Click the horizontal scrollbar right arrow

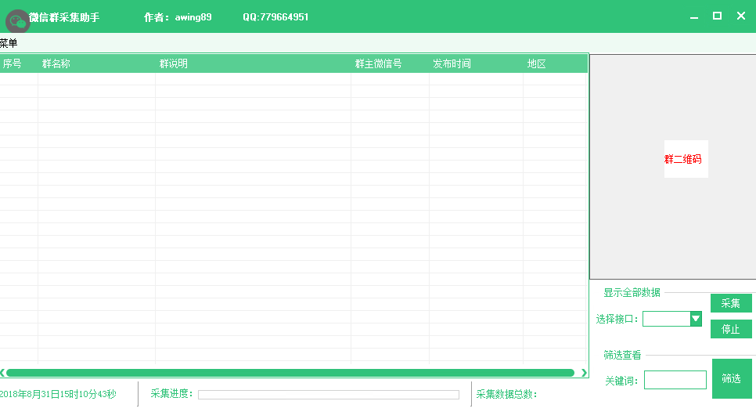pos(584,372)
